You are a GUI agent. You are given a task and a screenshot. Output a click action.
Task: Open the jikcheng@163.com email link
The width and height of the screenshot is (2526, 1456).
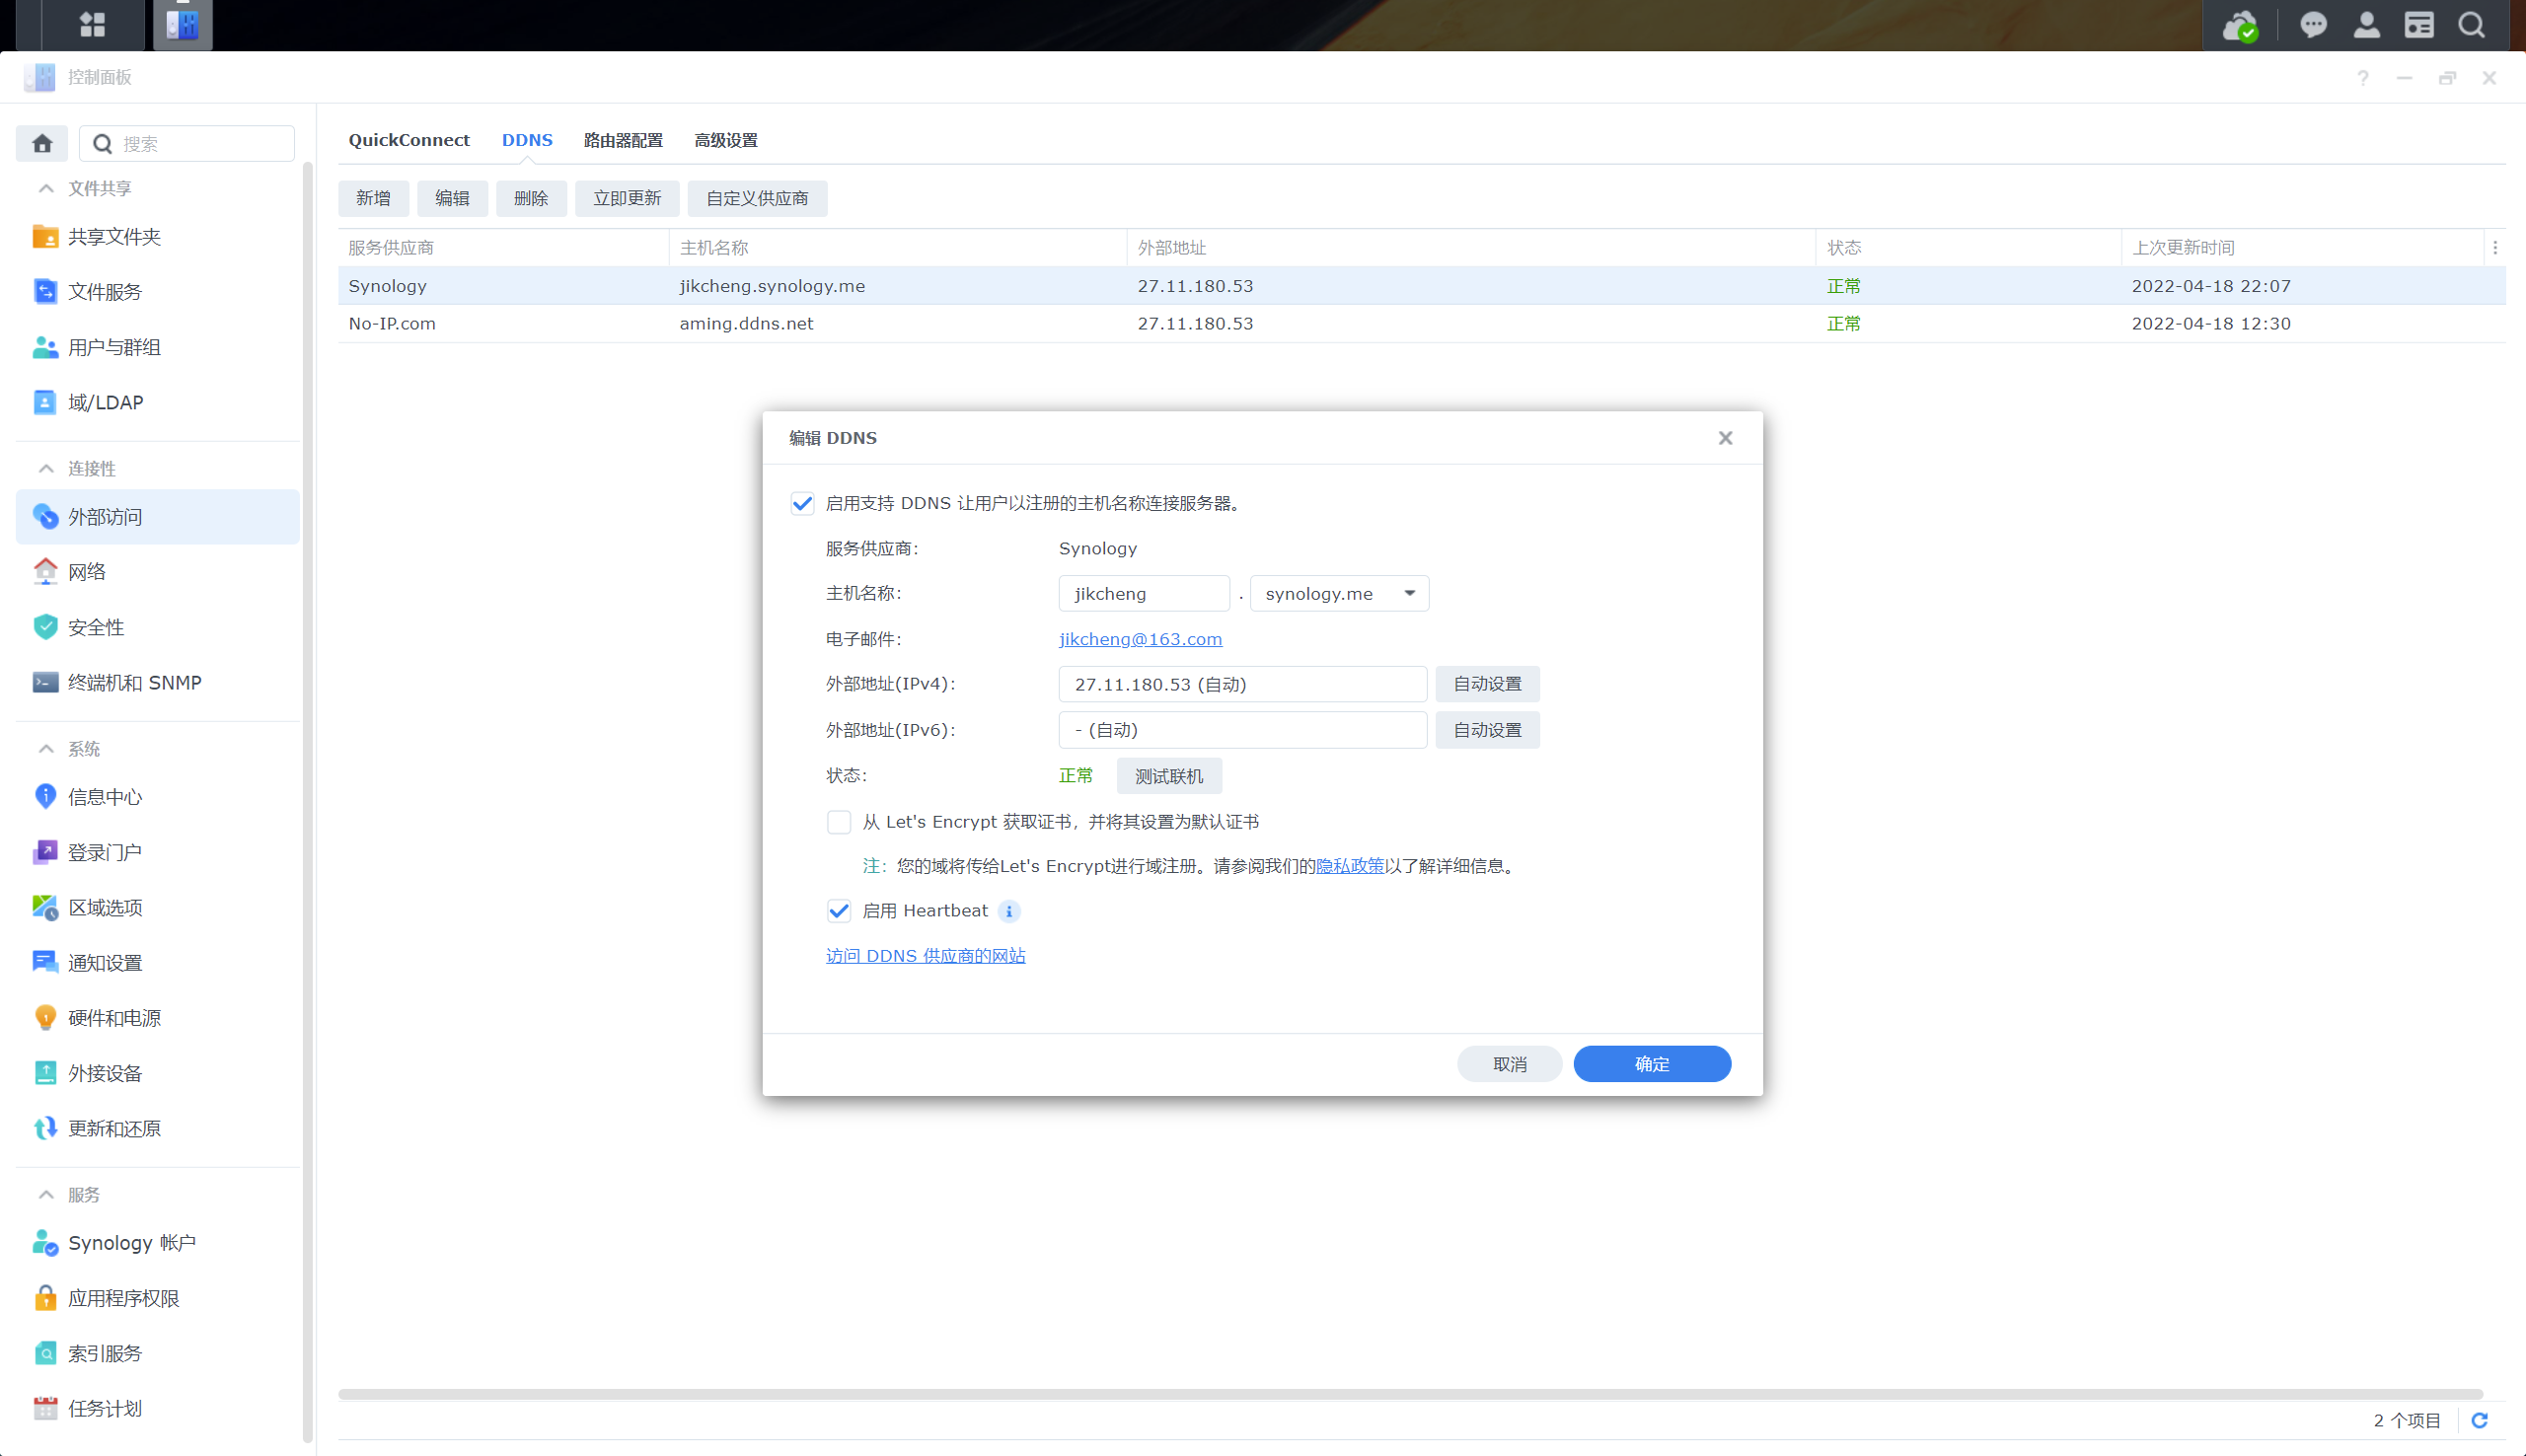[x=1140, y=639]
